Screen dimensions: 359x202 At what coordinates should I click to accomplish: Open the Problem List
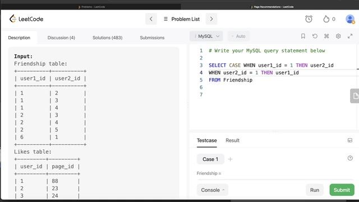tap(182, 19)
